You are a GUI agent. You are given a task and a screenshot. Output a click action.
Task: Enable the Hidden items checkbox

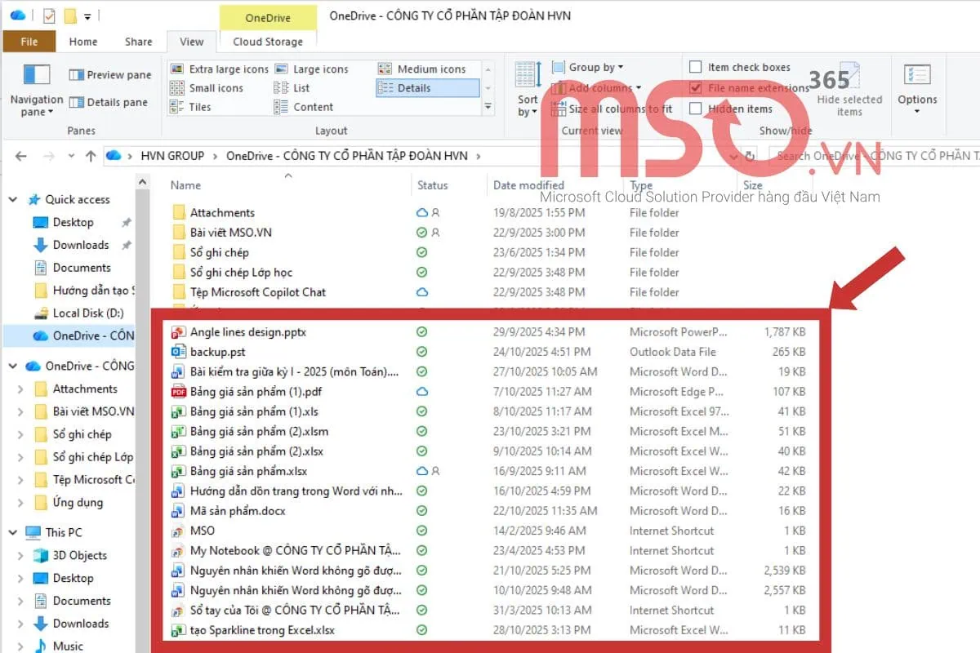[696, 109]
